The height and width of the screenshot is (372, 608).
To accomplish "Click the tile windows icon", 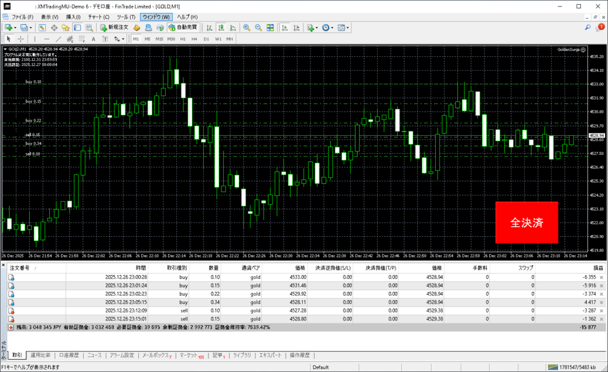I will pos(270,27).
